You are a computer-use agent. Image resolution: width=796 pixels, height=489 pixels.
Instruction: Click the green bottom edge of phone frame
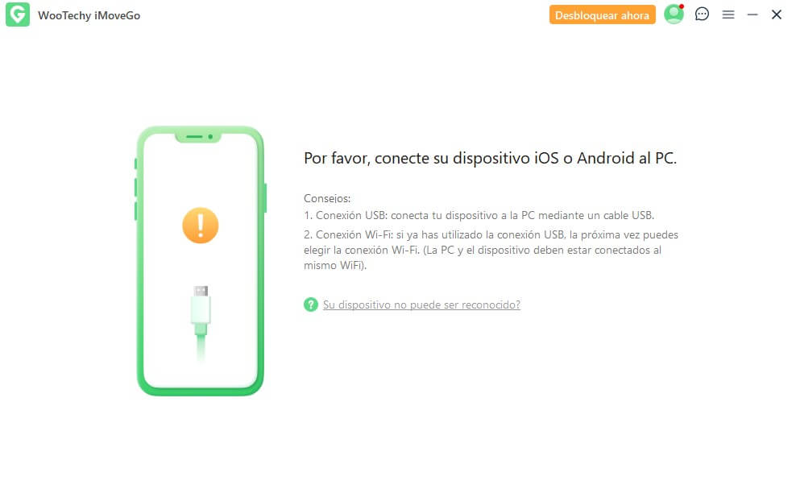(x=201, y=392)
